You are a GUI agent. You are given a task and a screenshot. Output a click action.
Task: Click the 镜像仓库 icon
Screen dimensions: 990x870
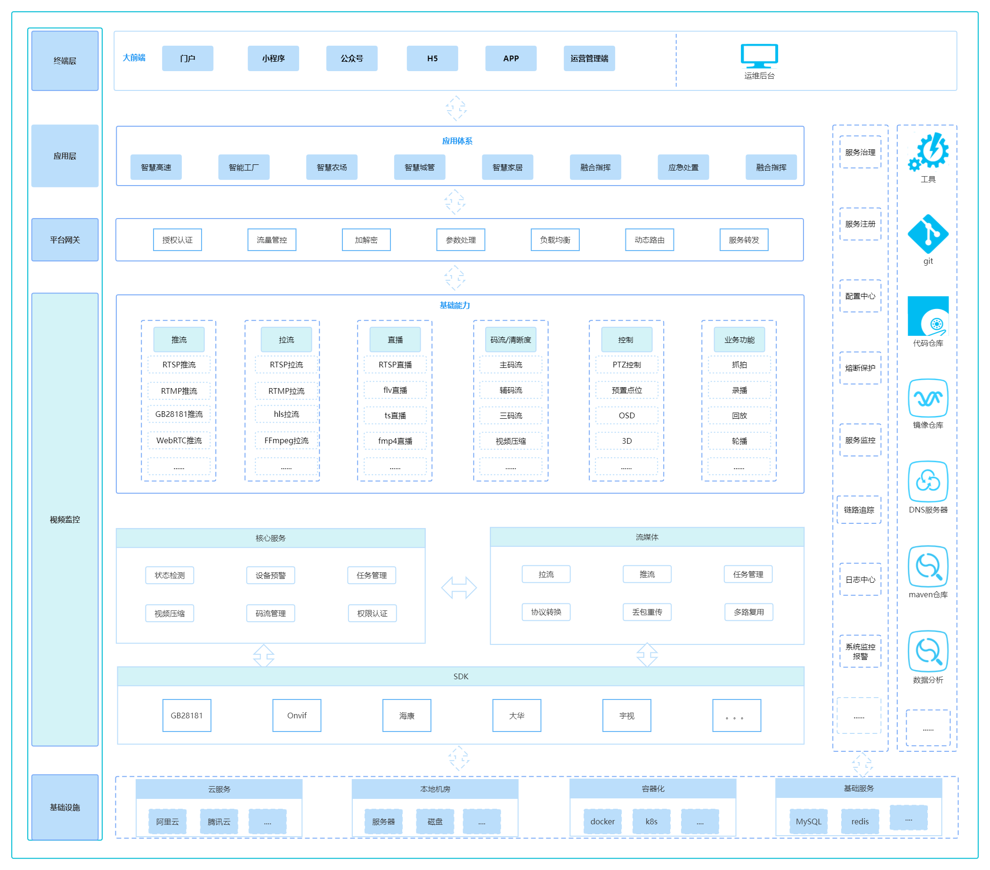(x=927, y=398)
